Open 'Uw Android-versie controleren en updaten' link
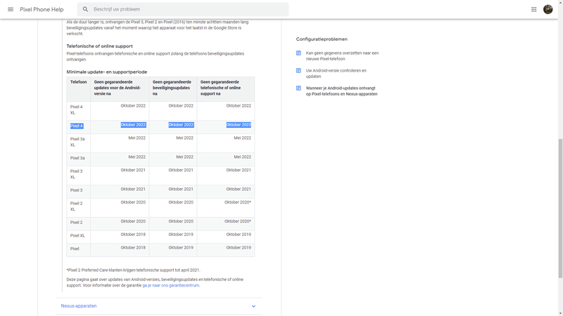563x316 pixels. [336, 74]
